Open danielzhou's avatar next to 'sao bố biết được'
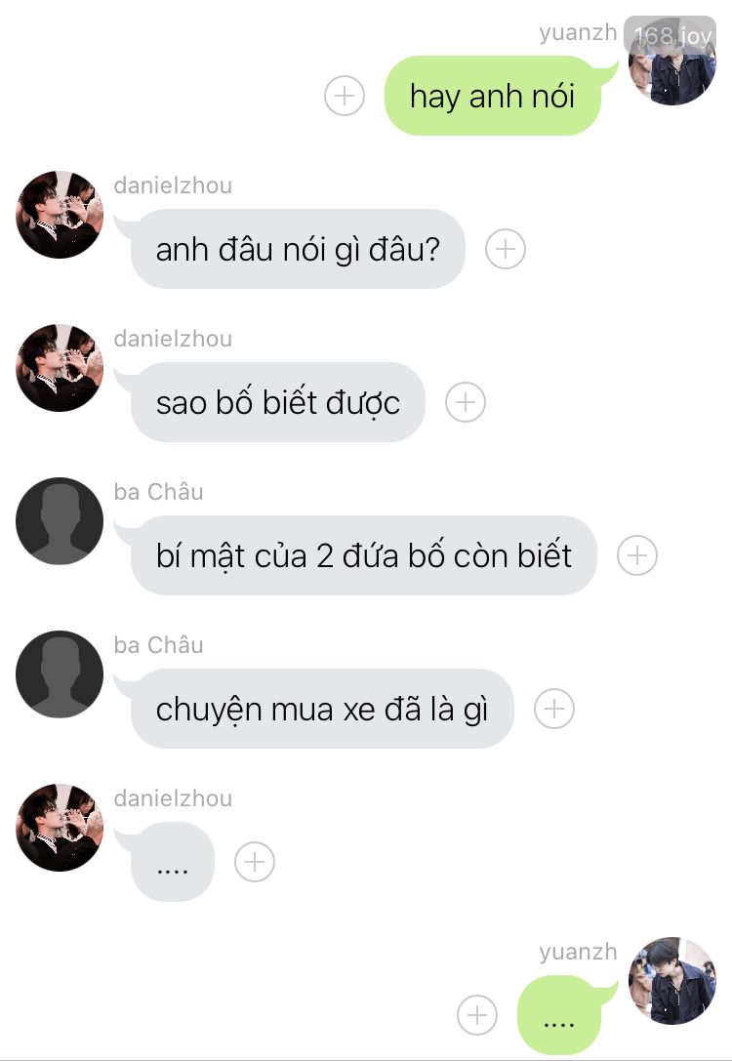Viewport: 732px width, 1061px height. [60, 368]
